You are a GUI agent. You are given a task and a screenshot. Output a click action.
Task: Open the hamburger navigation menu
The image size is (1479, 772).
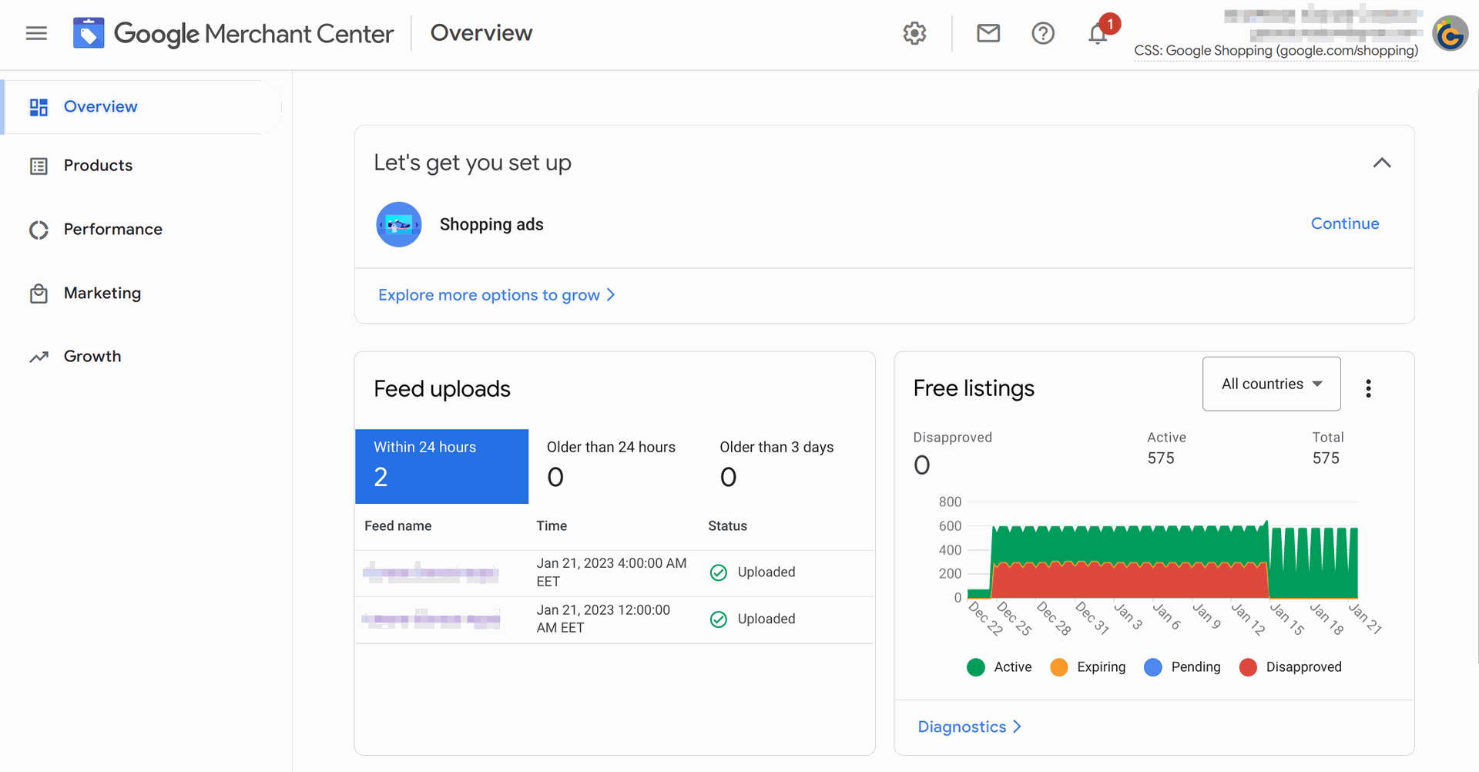(x=36, y=33)
